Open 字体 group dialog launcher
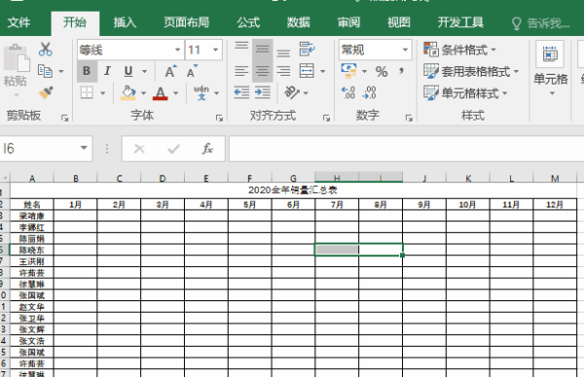Viewport: 584px width, 377px height. tap(219, 119)
